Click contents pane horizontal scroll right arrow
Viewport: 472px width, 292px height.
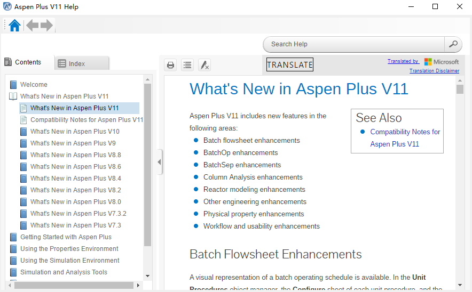click(138, 285)
